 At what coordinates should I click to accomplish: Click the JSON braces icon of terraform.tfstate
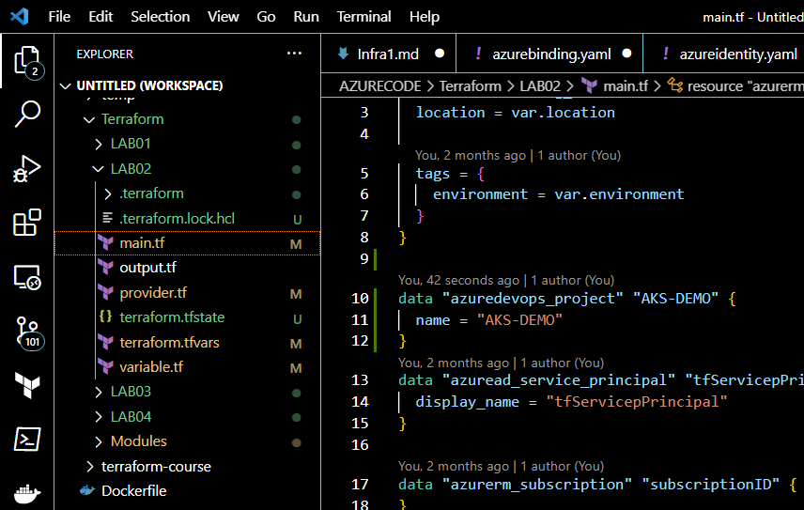click(x=105, y=317)
